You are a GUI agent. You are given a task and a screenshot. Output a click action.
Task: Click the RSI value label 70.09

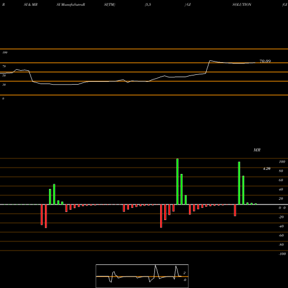click(x=265, y=61)
